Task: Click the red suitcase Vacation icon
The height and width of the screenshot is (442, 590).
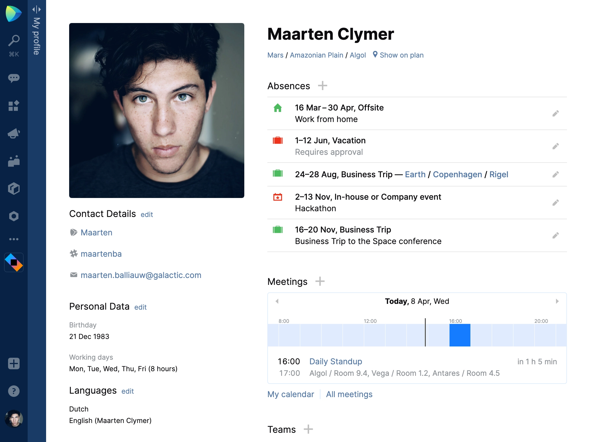Action: (x=278, y=140)
